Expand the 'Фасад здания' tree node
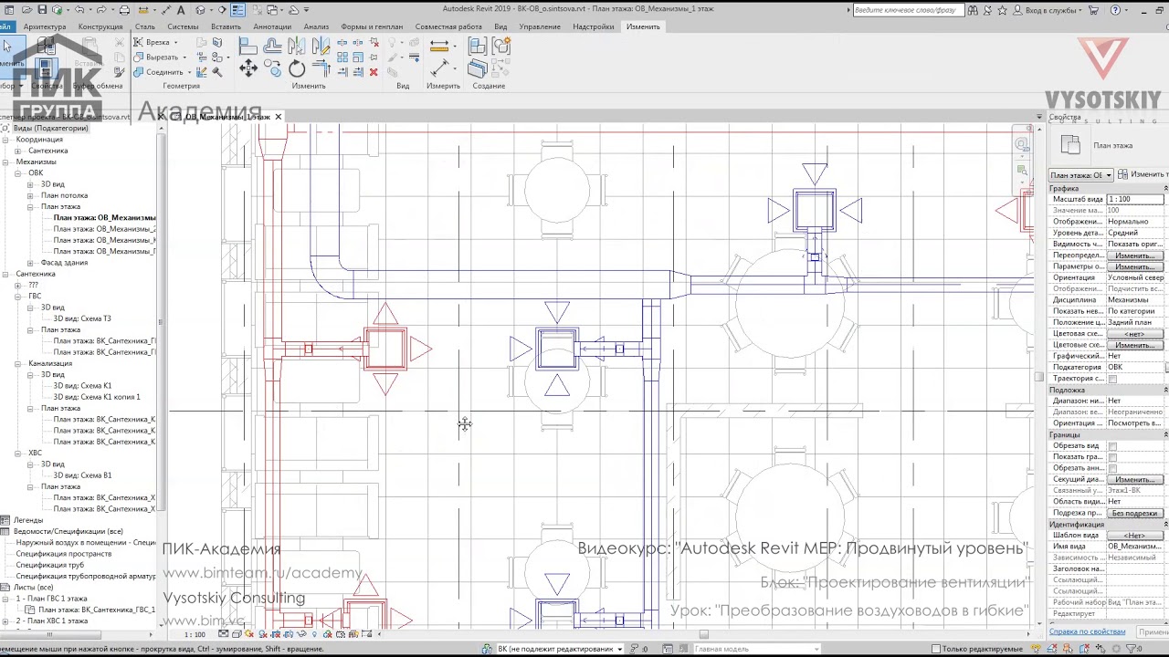The image size is (1169, 657). [30, 263]
